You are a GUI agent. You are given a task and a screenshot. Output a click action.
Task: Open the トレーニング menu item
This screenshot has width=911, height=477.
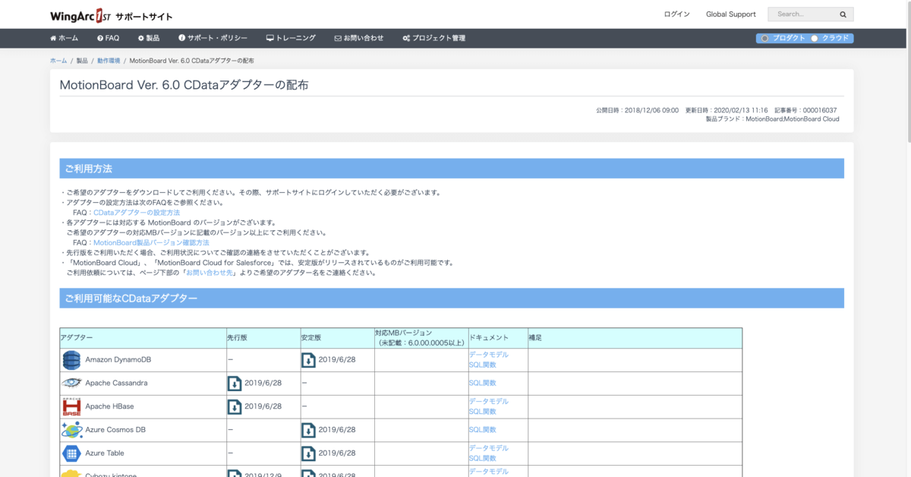(x=291, y=38)
